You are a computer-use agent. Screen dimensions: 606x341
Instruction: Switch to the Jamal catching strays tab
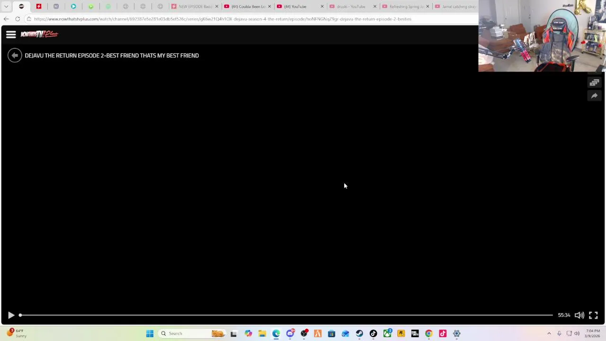pyautogui.click(x=455, y=7)
